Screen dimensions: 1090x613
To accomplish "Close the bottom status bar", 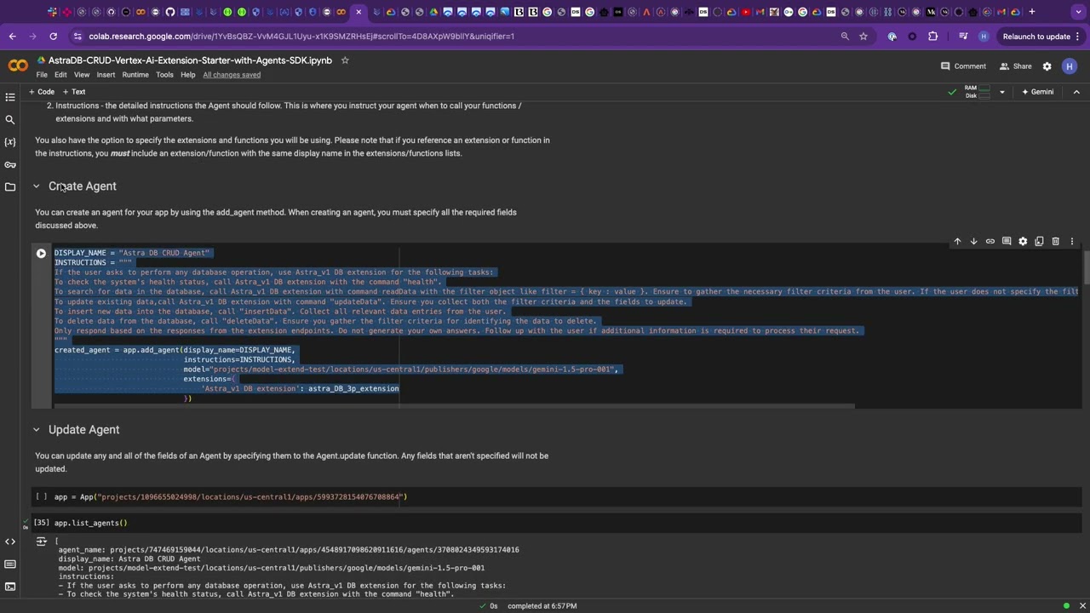I will [1082, 606].
